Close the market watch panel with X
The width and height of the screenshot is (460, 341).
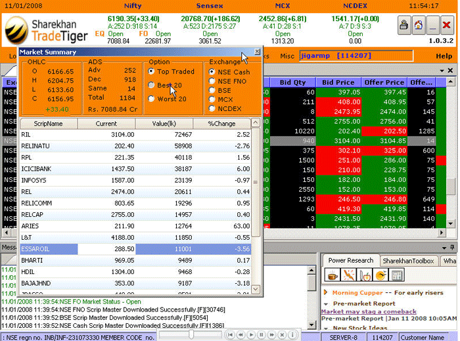point(450,70)
